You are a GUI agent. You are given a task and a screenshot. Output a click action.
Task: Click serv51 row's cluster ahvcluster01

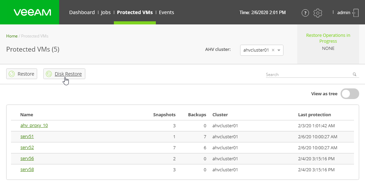tap(225, 137)
